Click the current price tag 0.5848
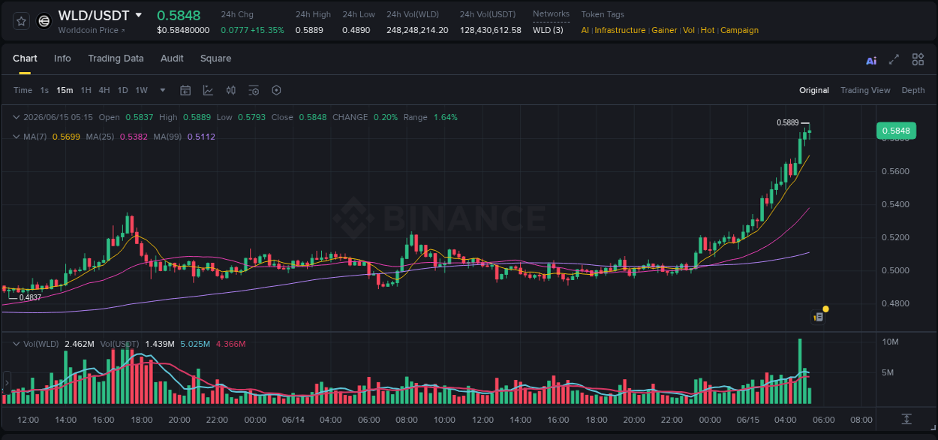This screenshot has width=938, height=440. 896,131
